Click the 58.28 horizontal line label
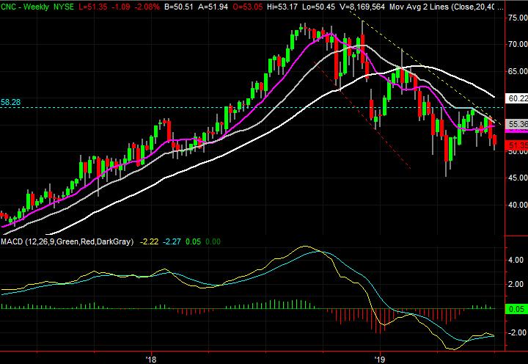This screenshot has width=528, height=364. point(10,102)
